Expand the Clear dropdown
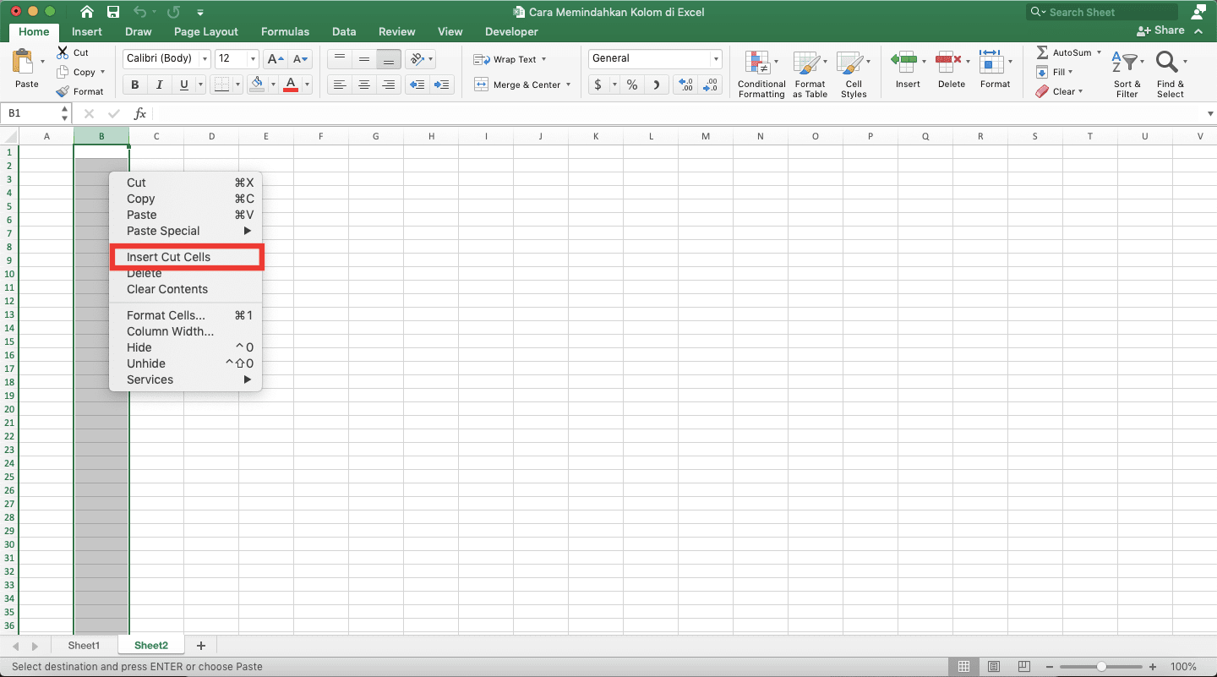 coord(1081,91)
